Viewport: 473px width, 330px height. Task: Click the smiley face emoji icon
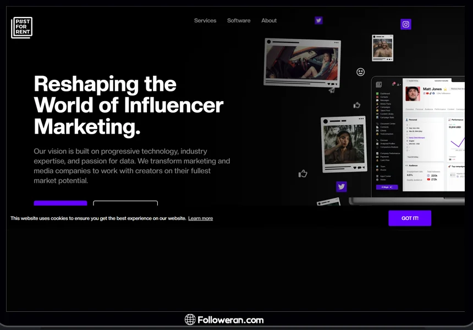tap(361, 72)
